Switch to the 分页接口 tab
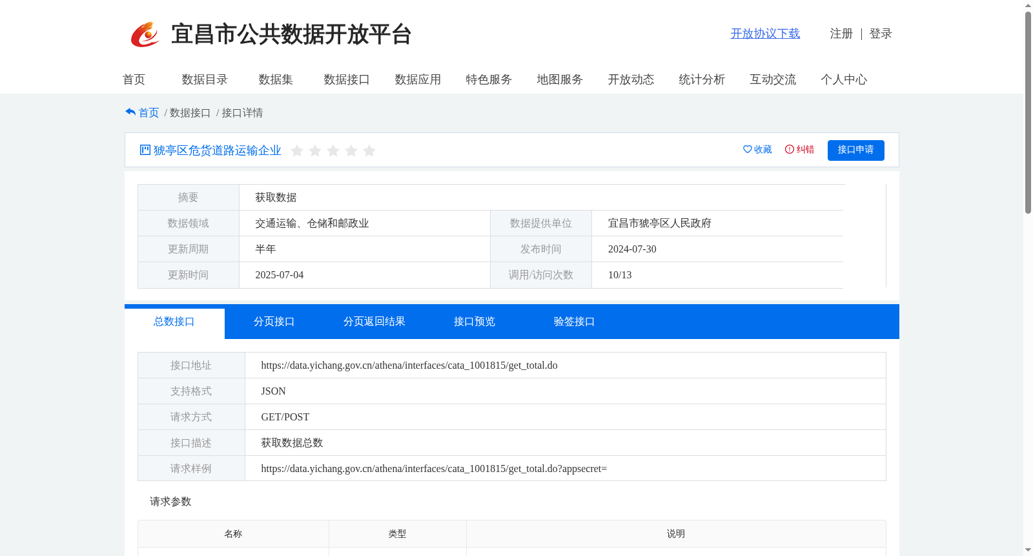This screenshot has width=1033, height=556. [274, 322]
